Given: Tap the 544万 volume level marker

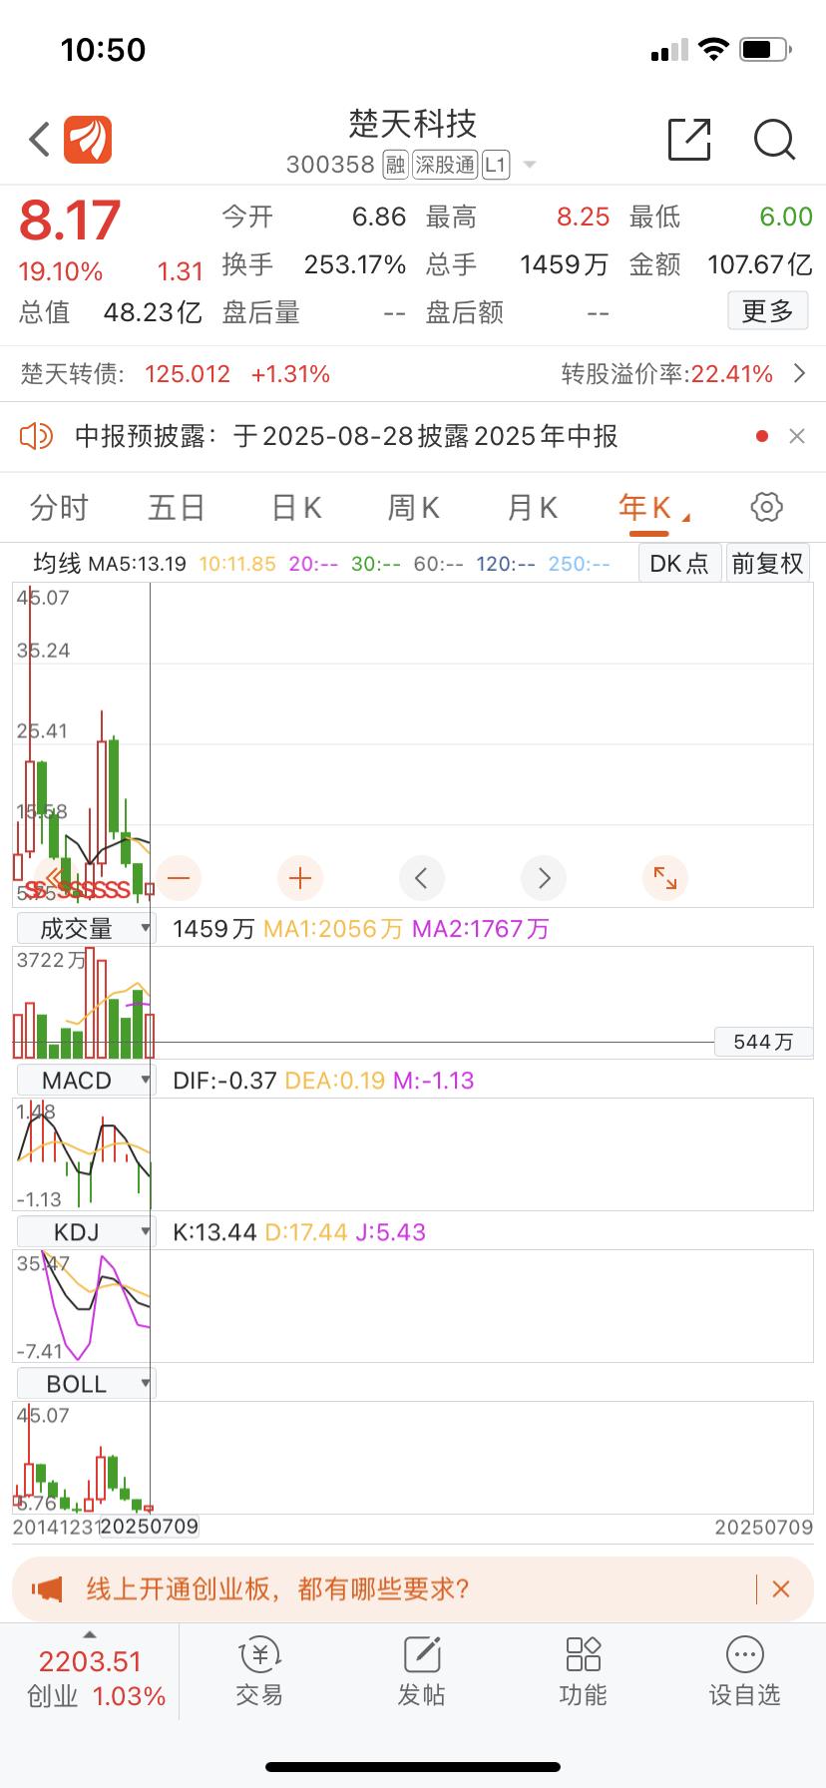Looking at the screenshot, I should point(764,1042).
